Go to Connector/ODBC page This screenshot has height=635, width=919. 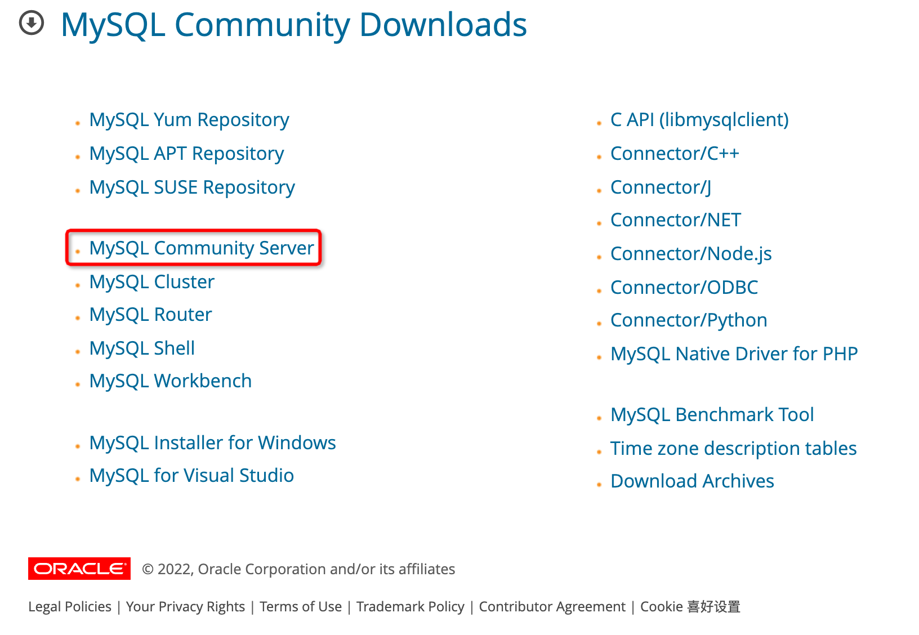pyautogui.click(x=685, y=288)
